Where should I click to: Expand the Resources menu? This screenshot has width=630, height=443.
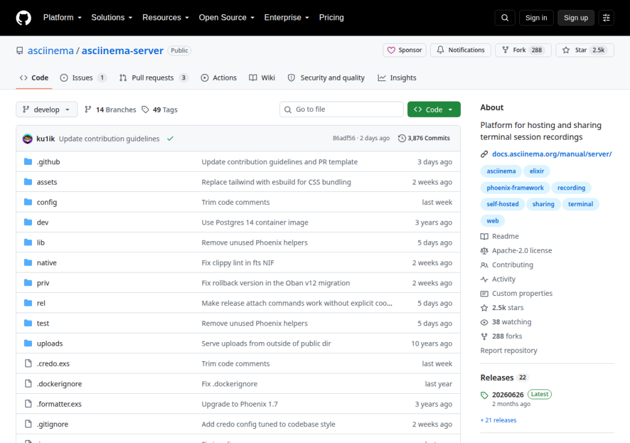(165, 18)
